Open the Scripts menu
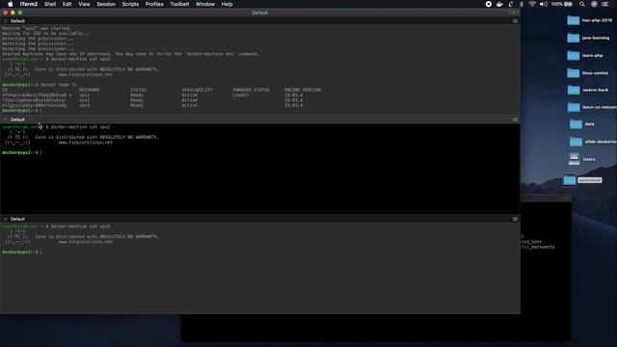This screenshot has height=347, width=617. tap(130, 4)
